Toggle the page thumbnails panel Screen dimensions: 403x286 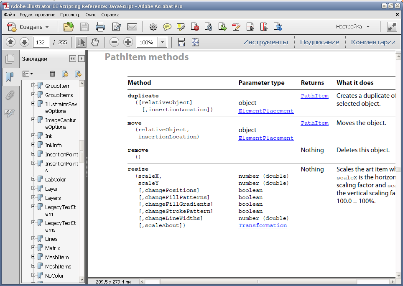(x=9, y=59)
